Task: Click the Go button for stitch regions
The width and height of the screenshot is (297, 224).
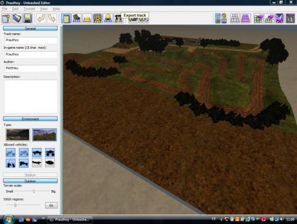Action: coord(51,205)
